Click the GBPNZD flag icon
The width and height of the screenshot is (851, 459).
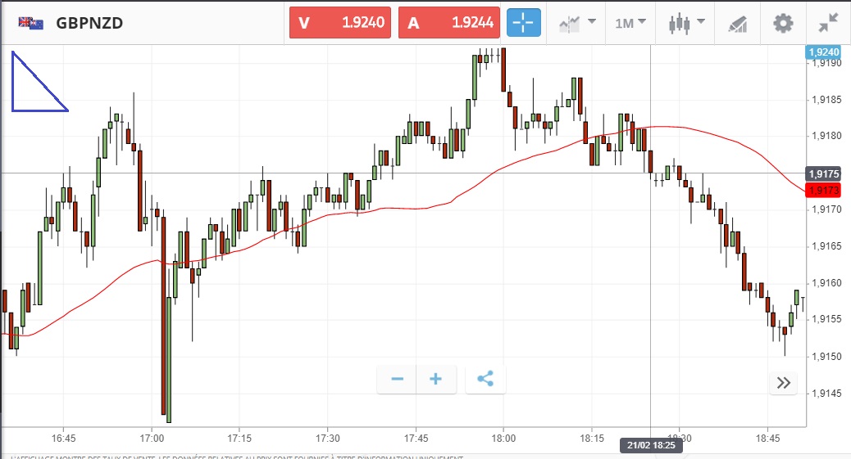31,23
